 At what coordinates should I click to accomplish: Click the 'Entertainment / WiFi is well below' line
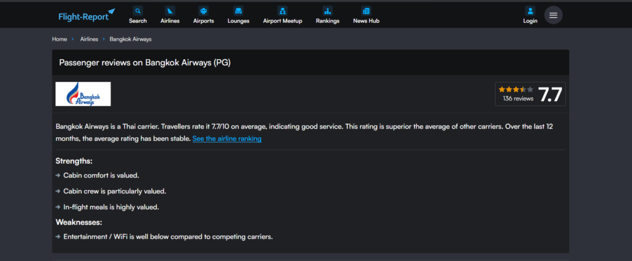pyautogui.click(x=168, y=237)
